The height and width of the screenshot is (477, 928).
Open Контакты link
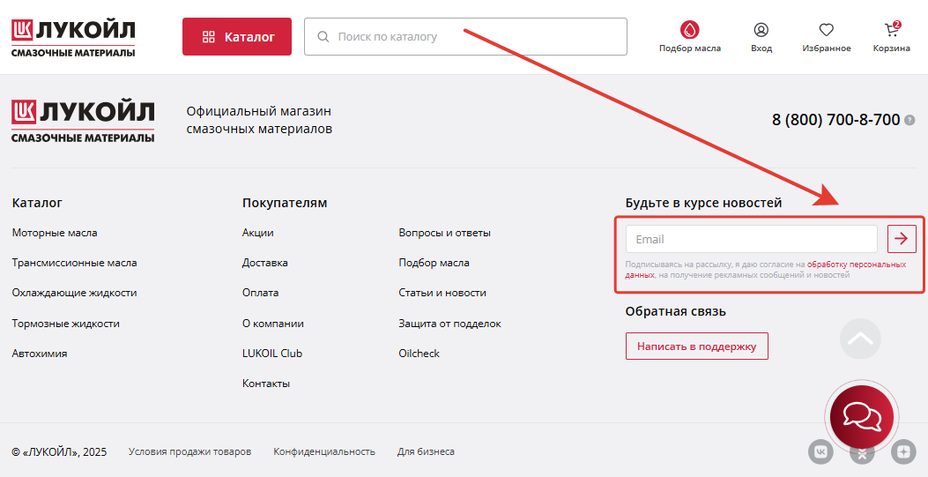tap(266, 384)
